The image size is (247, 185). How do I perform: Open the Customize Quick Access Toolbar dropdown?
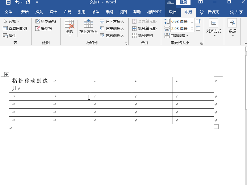pyautogui.click(x=37, y=2)
